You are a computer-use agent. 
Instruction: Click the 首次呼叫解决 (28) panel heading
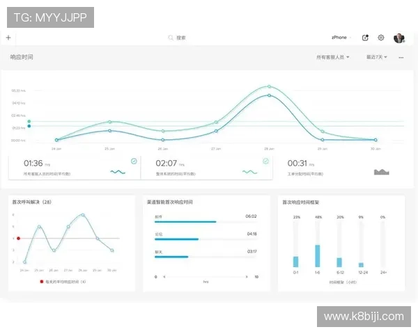[x=32, y=202]
